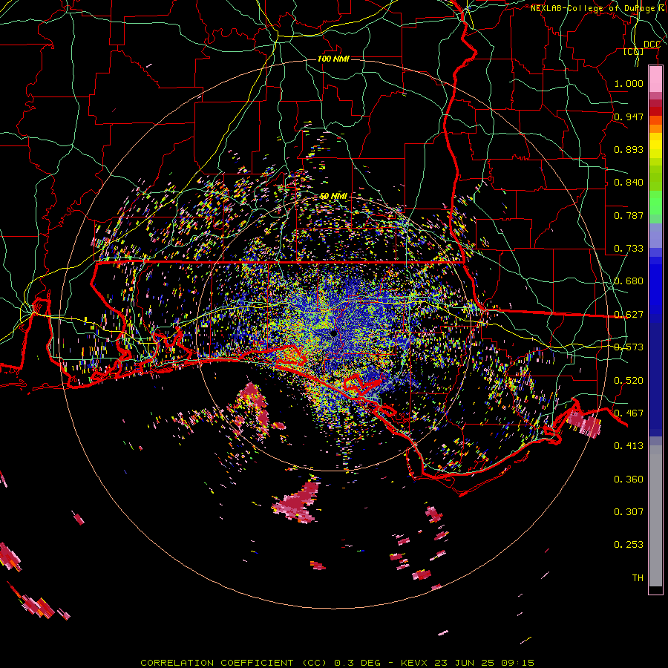Select the 0.733 legend value

tap(629, 249)
